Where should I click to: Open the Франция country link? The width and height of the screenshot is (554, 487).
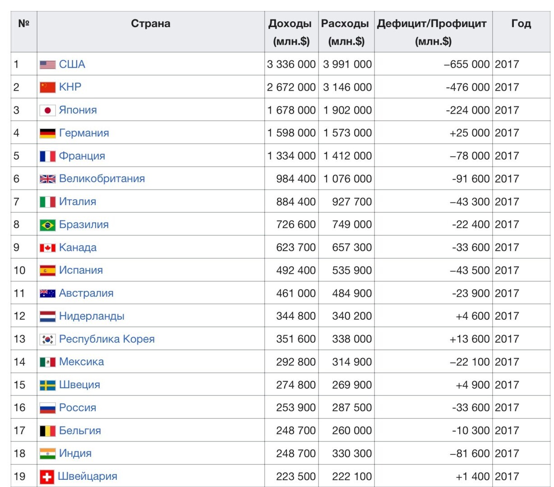(82, 156)
